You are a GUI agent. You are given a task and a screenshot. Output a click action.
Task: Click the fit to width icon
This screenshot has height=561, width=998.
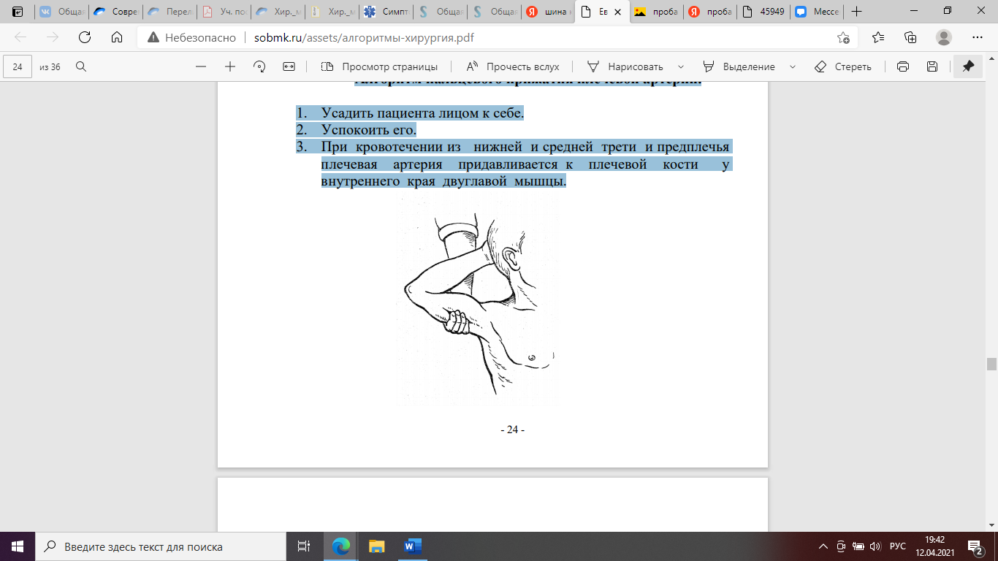pyautogui.click(x=289, y=66)
